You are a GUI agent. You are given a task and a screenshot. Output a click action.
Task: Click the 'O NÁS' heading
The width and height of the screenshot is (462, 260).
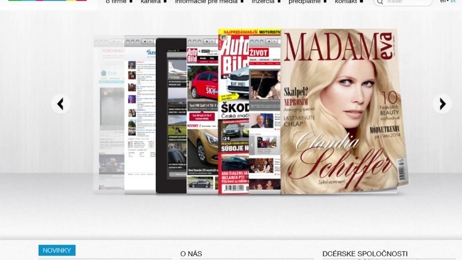(x=191, y=253)
